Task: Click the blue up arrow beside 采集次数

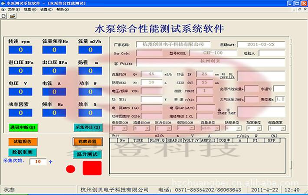Action: 50,162
